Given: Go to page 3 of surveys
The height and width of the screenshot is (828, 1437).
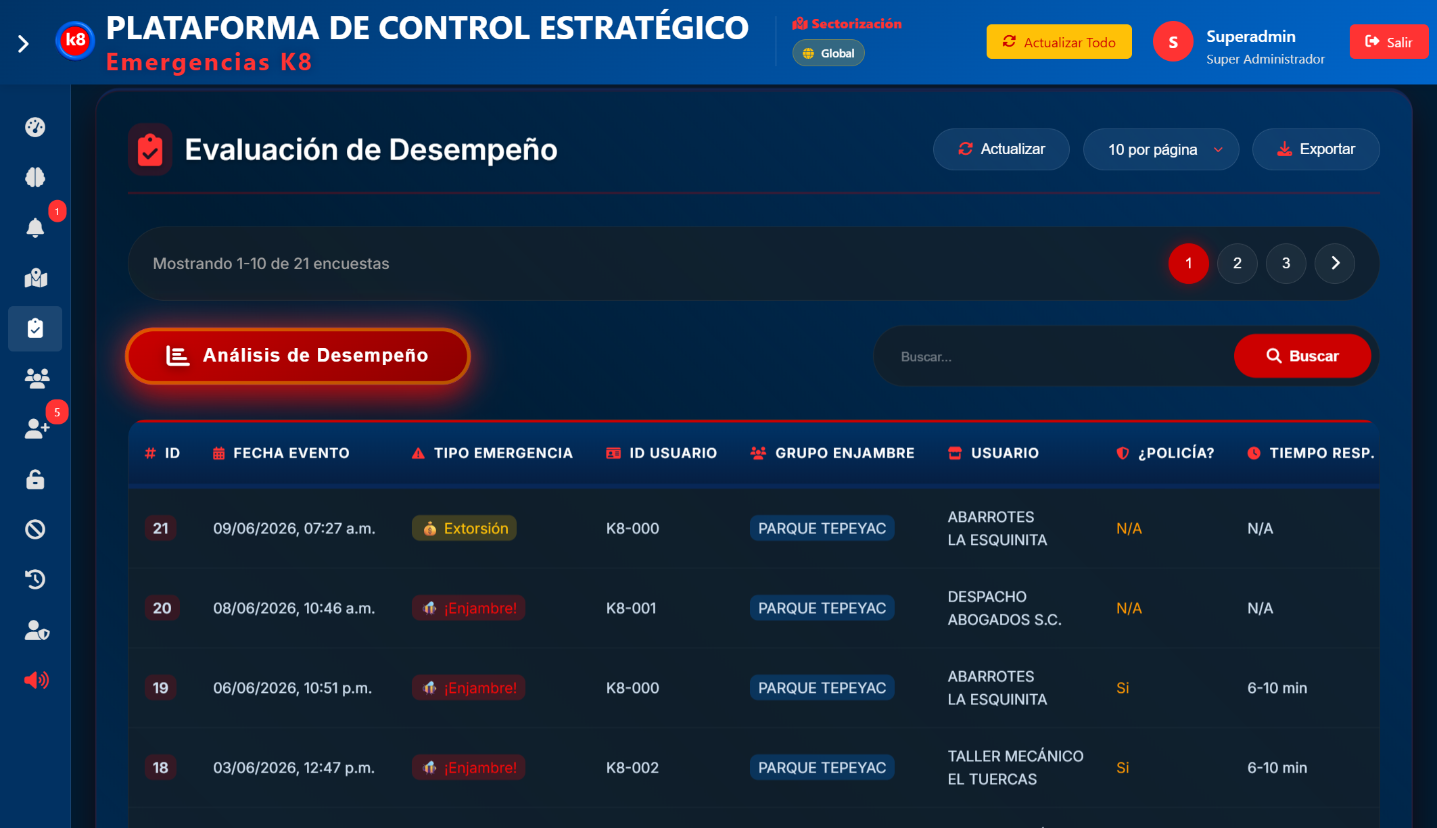Looking at the screenshot, I should tap(1286, 264).
